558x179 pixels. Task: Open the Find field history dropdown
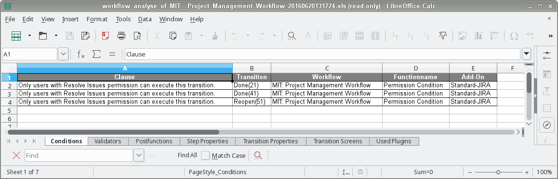pos(139,155)
